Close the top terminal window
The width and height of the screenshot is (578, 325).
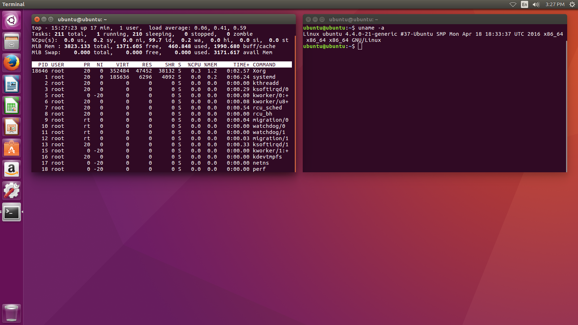point(37,19)
